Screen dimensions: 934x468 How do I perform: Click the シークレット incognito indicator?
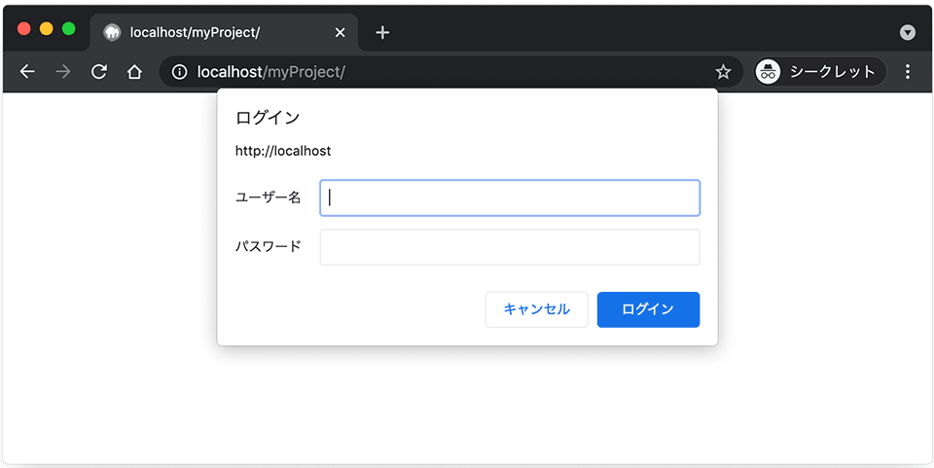click(x=819, y=72)
